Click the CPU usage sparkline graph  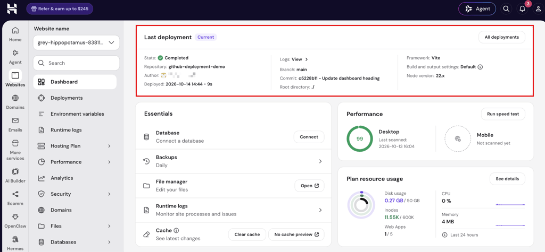point(510,204)
